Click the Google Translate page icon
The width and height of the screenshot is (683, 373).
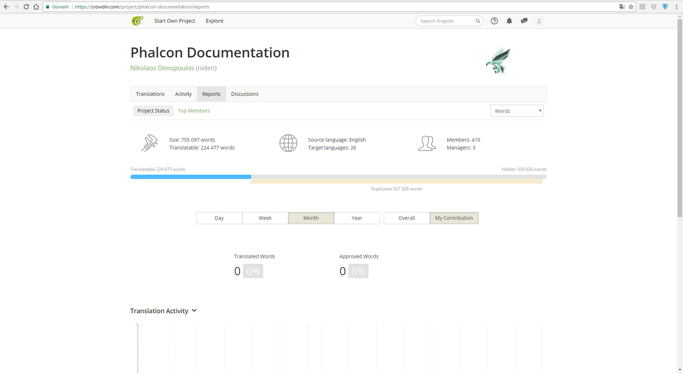622,7
